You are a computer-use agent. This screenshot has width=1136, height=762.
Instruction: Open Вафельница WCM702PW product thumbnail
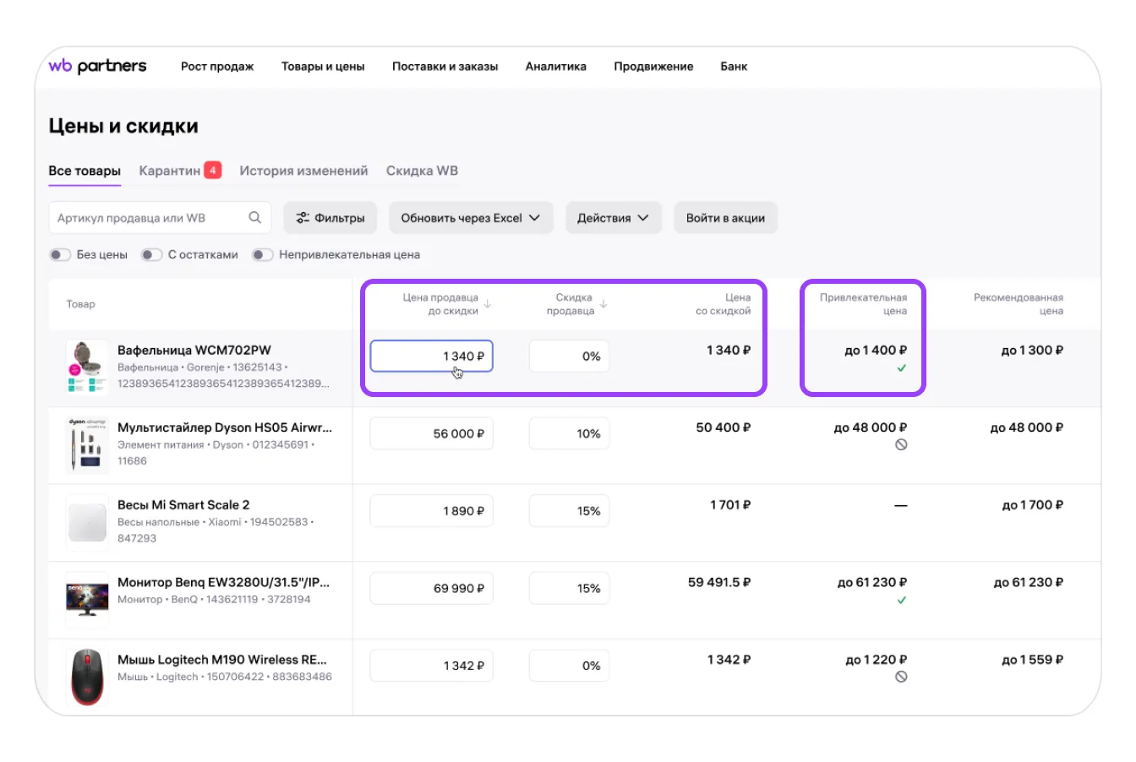[87, 367]
